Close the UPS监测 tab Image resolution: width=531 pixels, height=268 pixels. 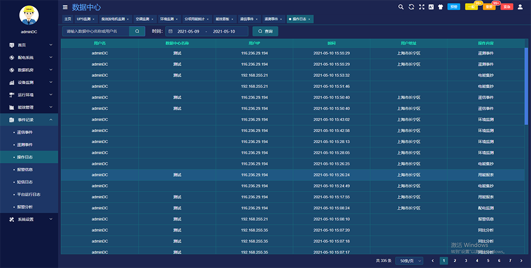(x=93, y=19)
